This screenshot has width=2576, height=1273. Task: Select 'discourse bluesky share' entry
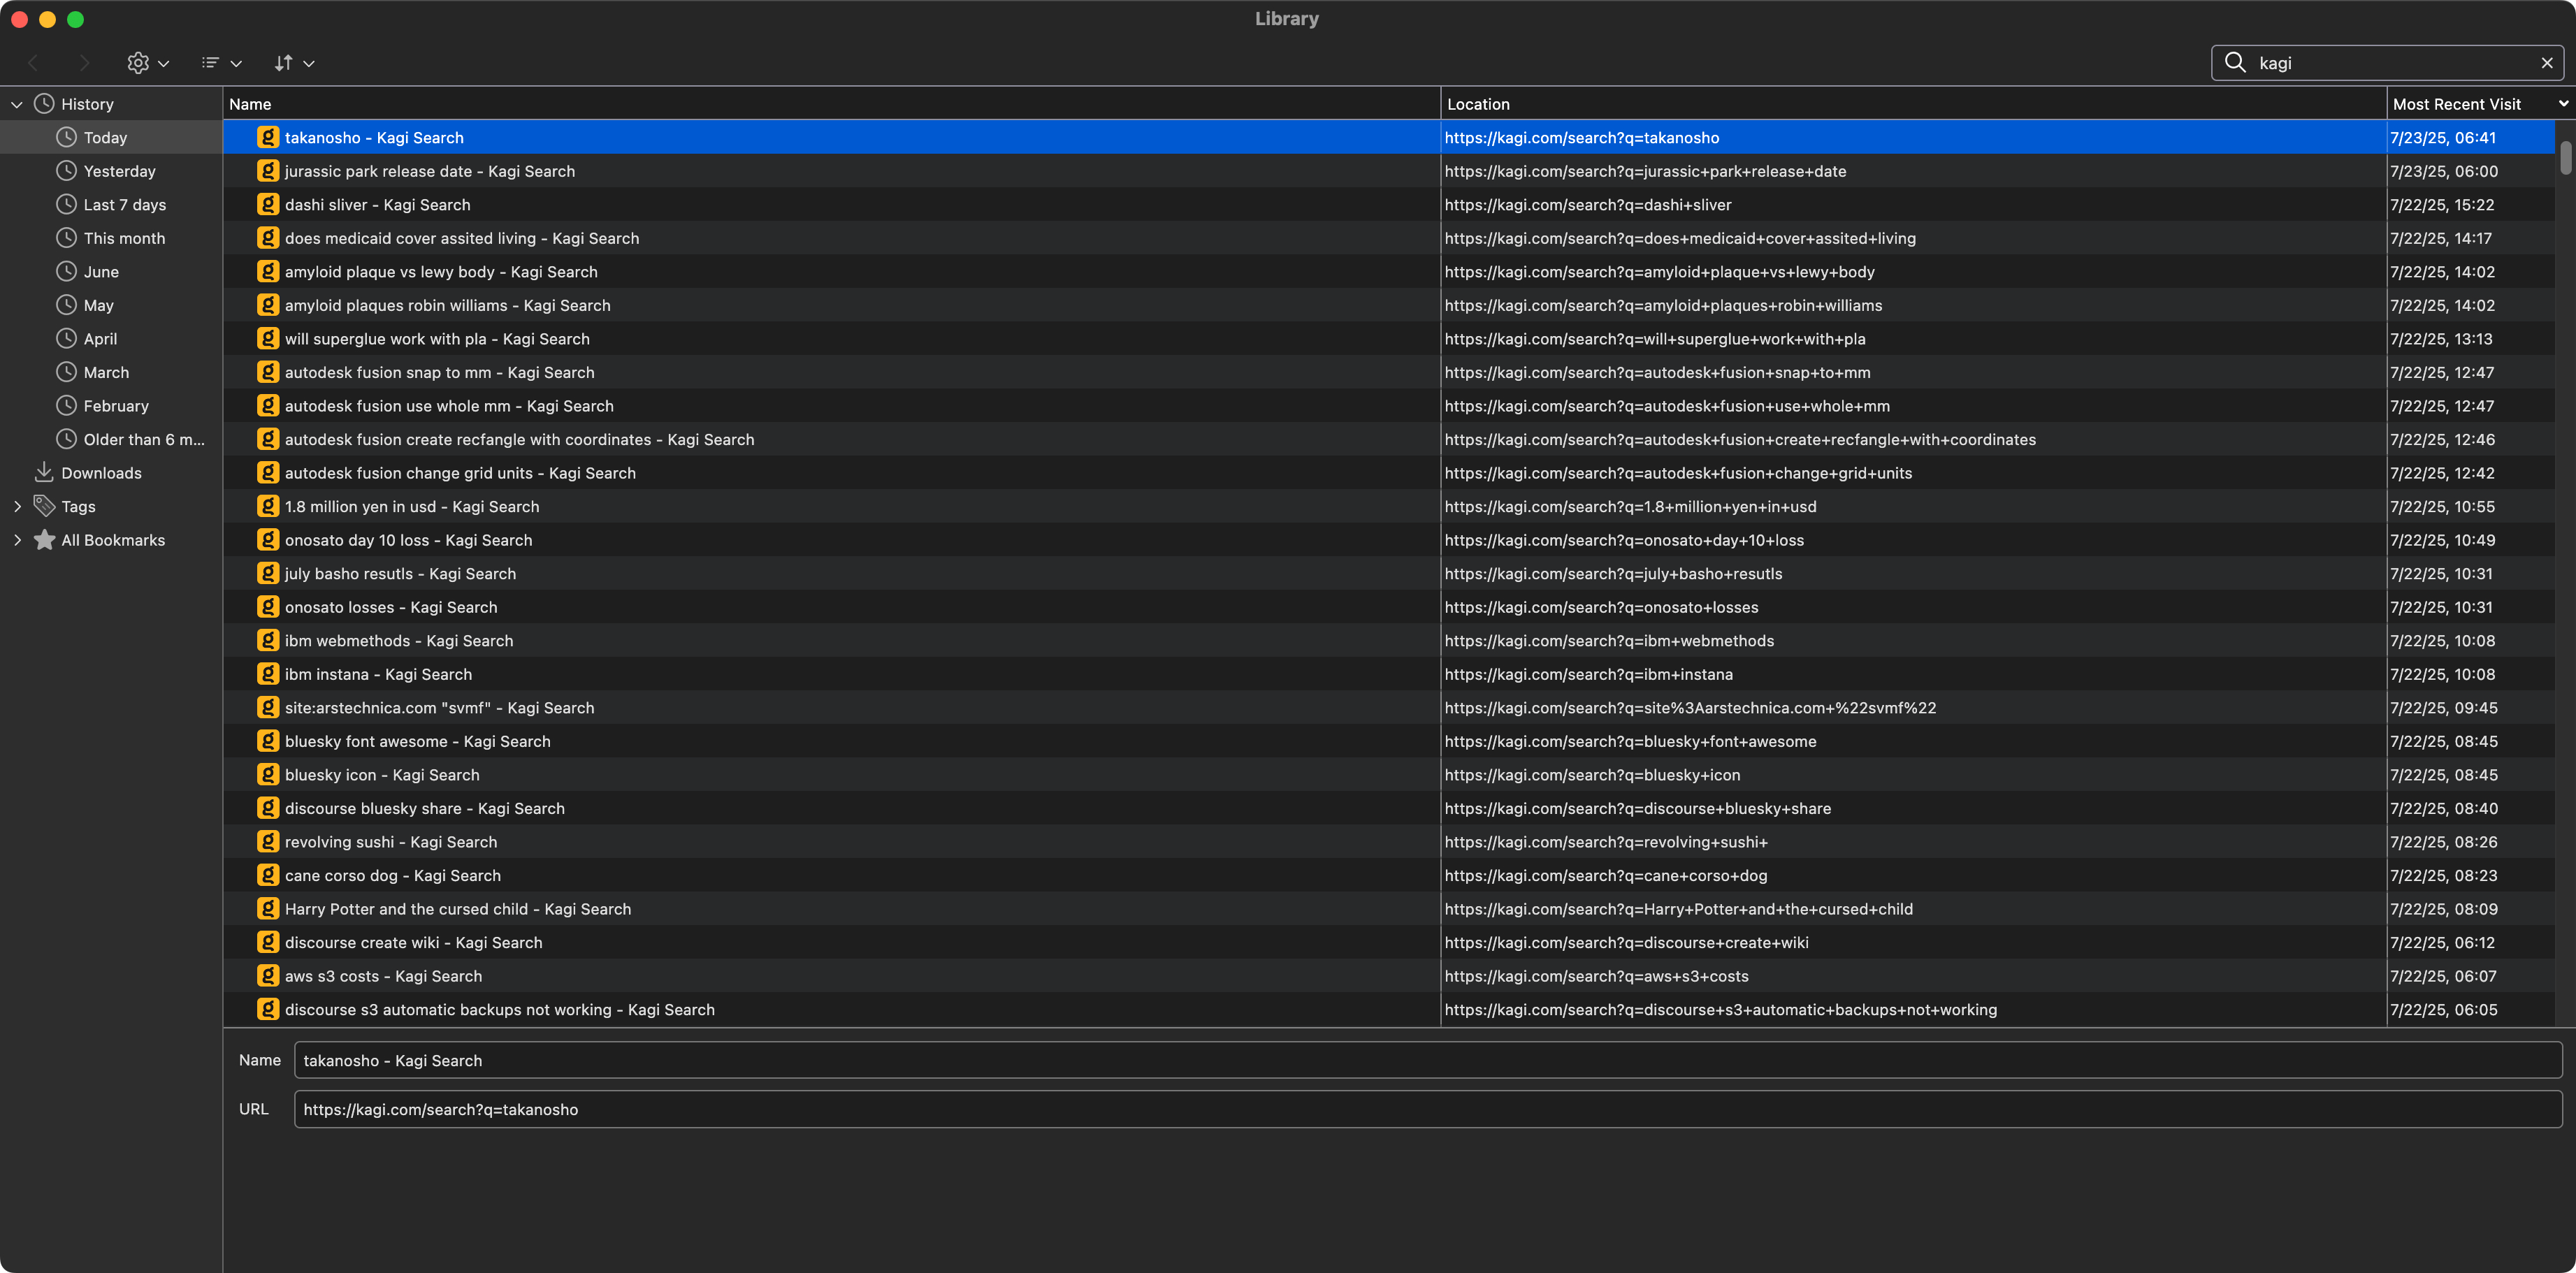pyautogui.click(x=1389, y=808)
